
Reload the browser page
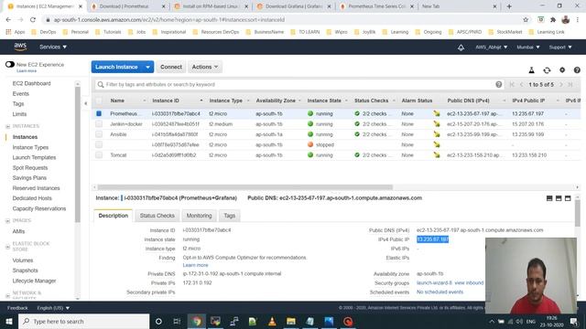pyautogui.click(x=33, y=20)
